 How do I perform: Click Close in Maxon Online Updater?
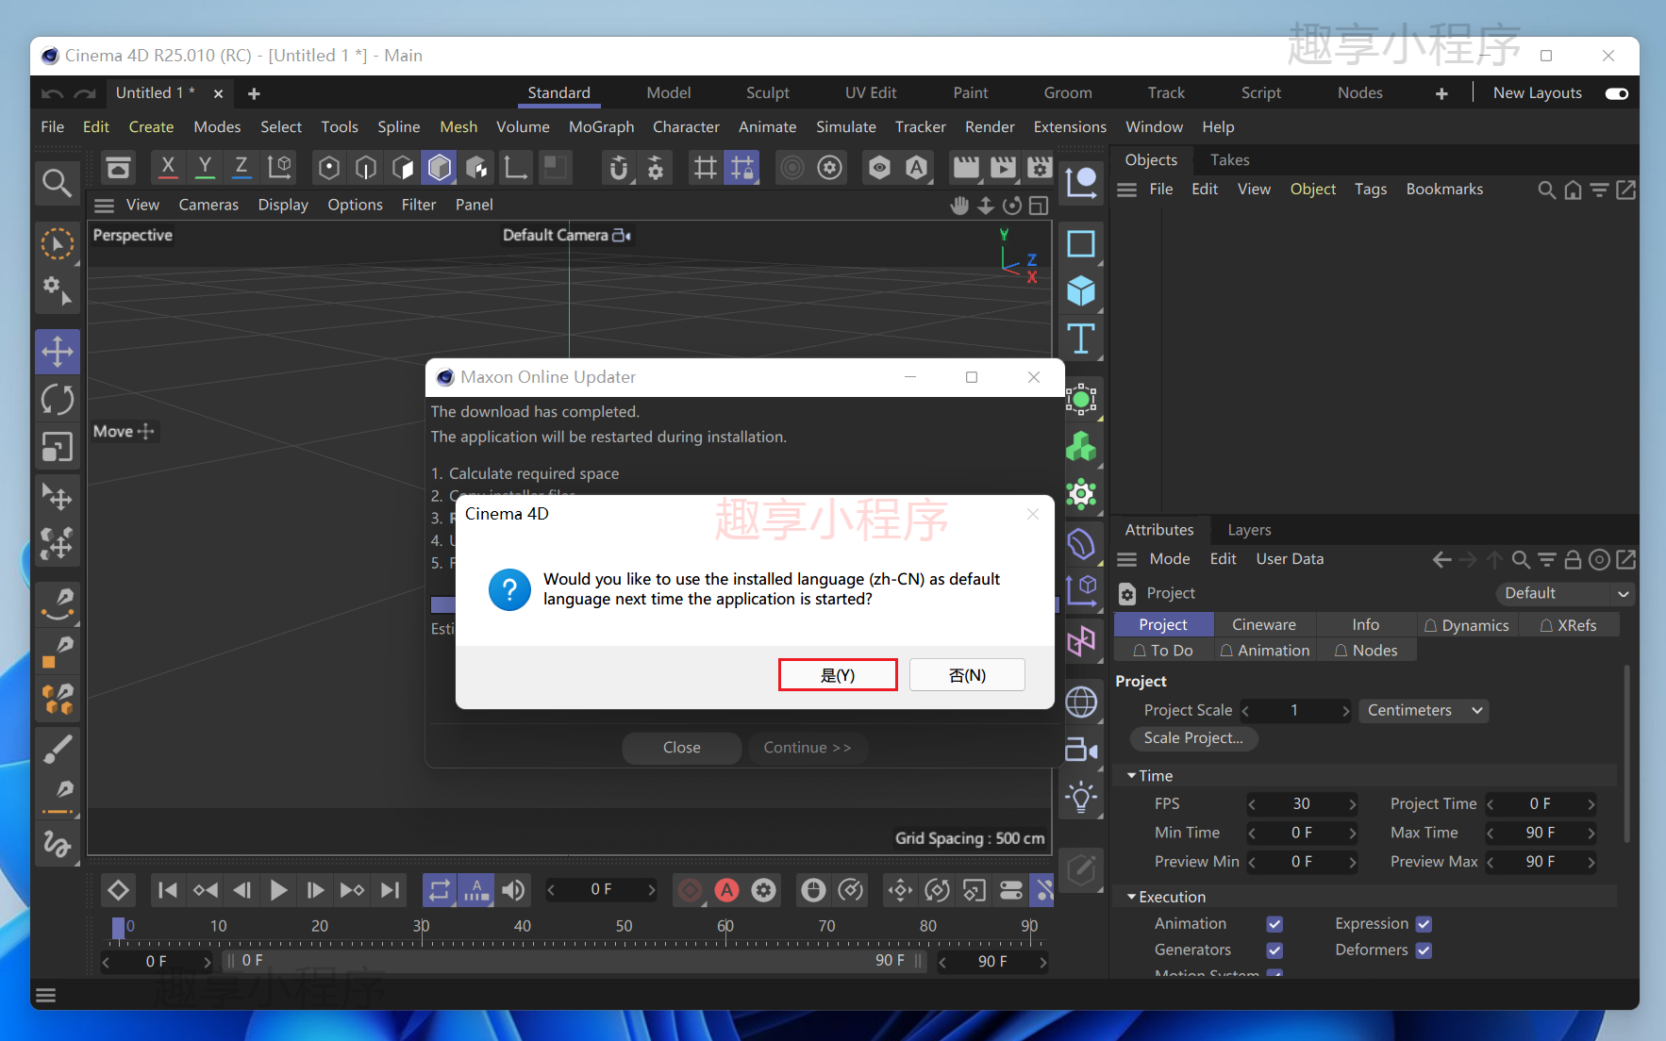point(681,748)
